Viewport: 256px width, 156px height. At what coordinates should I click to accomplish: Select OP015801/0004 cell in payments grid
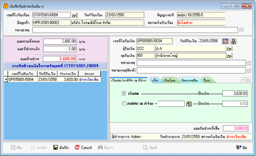[23, 79]
